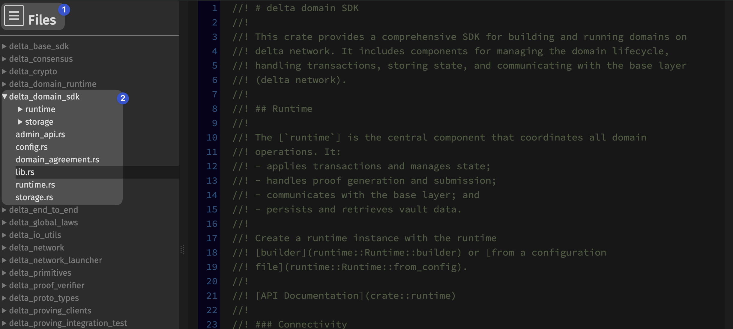Screen dimensions: 733x329
Task: Click the blue "2" badge on delta_domain_sdk
Action: (x=123, y=98)
